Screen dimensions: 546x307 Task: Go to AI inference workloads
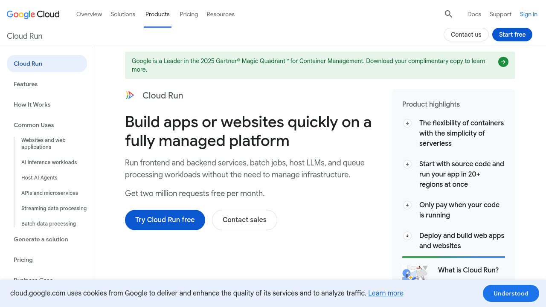(49, 162)
